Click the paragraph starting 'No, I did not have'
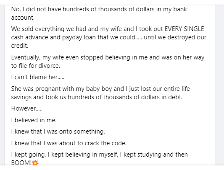Screen dimensions: 224x170 coord(99,13)
